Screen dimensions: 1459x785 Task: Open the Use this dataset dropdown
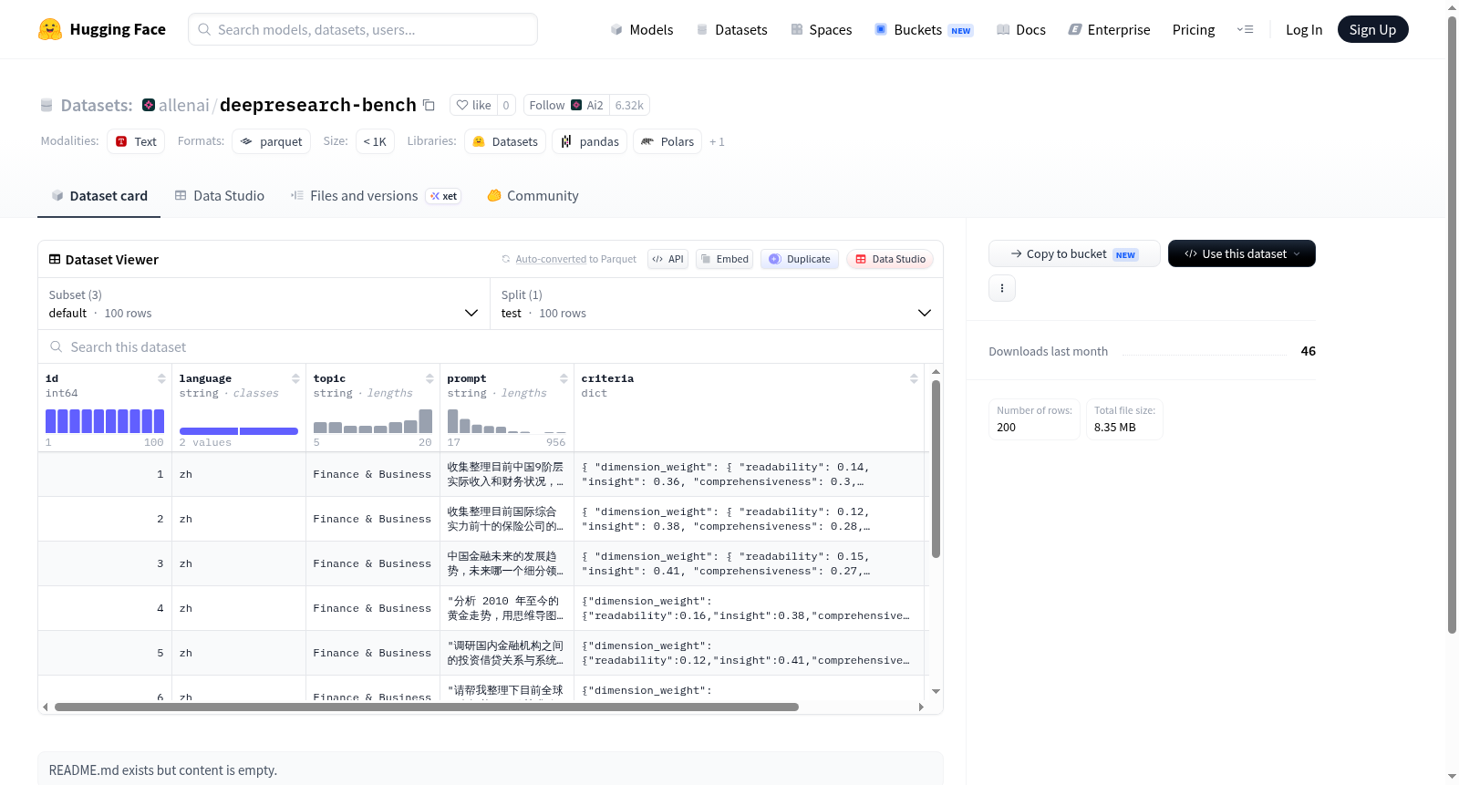point(1242,253)
